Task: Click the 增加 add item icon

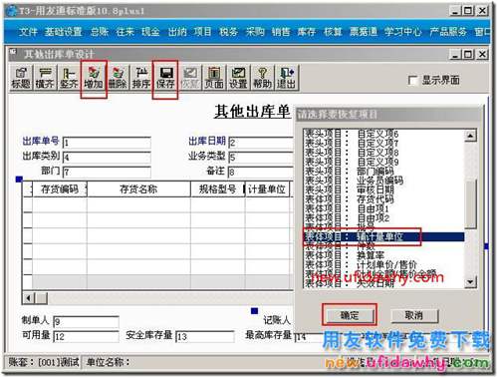Action: 94,78
